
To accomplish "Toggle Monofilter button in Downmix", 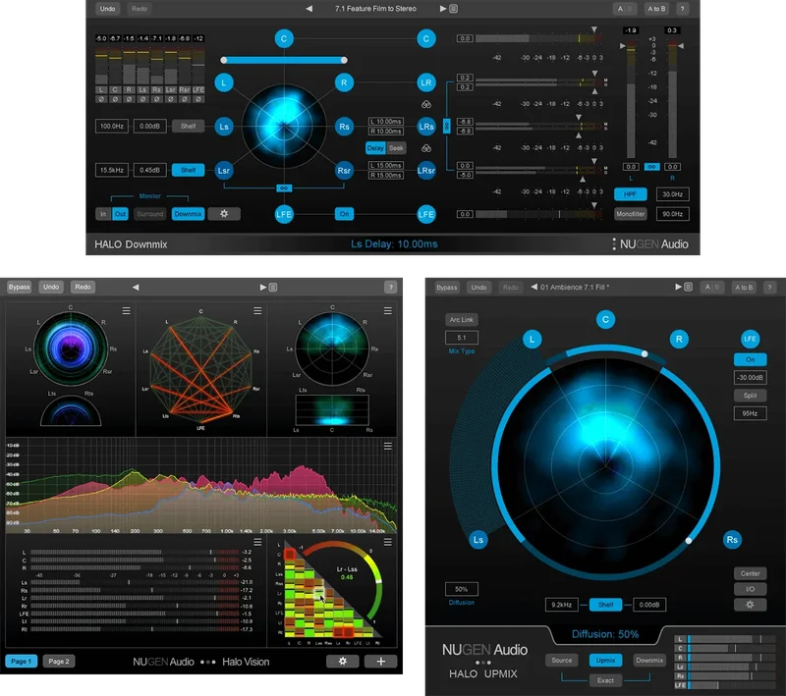I will 630,214.
